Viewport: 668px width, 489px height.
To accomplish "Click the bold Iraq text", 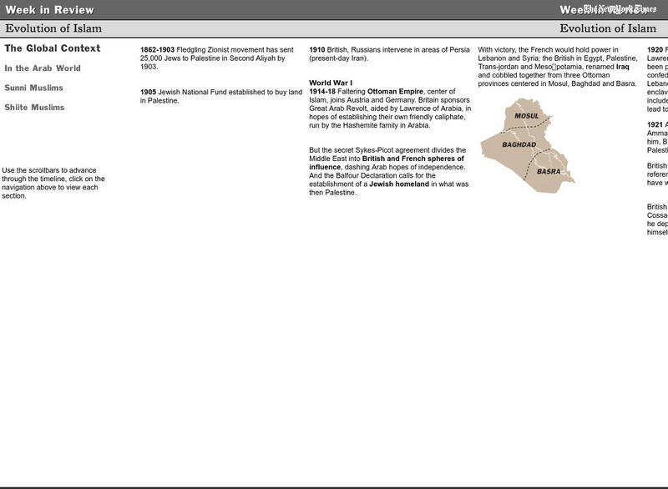I will (622, 67).
